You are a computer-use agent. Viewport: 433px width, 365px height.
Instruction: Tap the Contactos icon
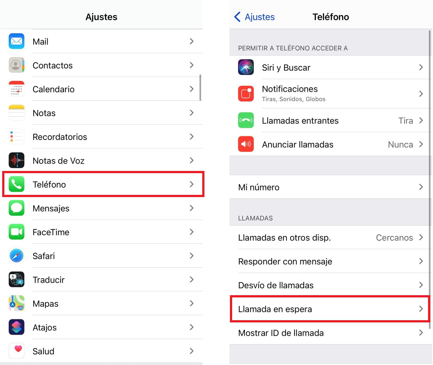(x=16, y=65)
